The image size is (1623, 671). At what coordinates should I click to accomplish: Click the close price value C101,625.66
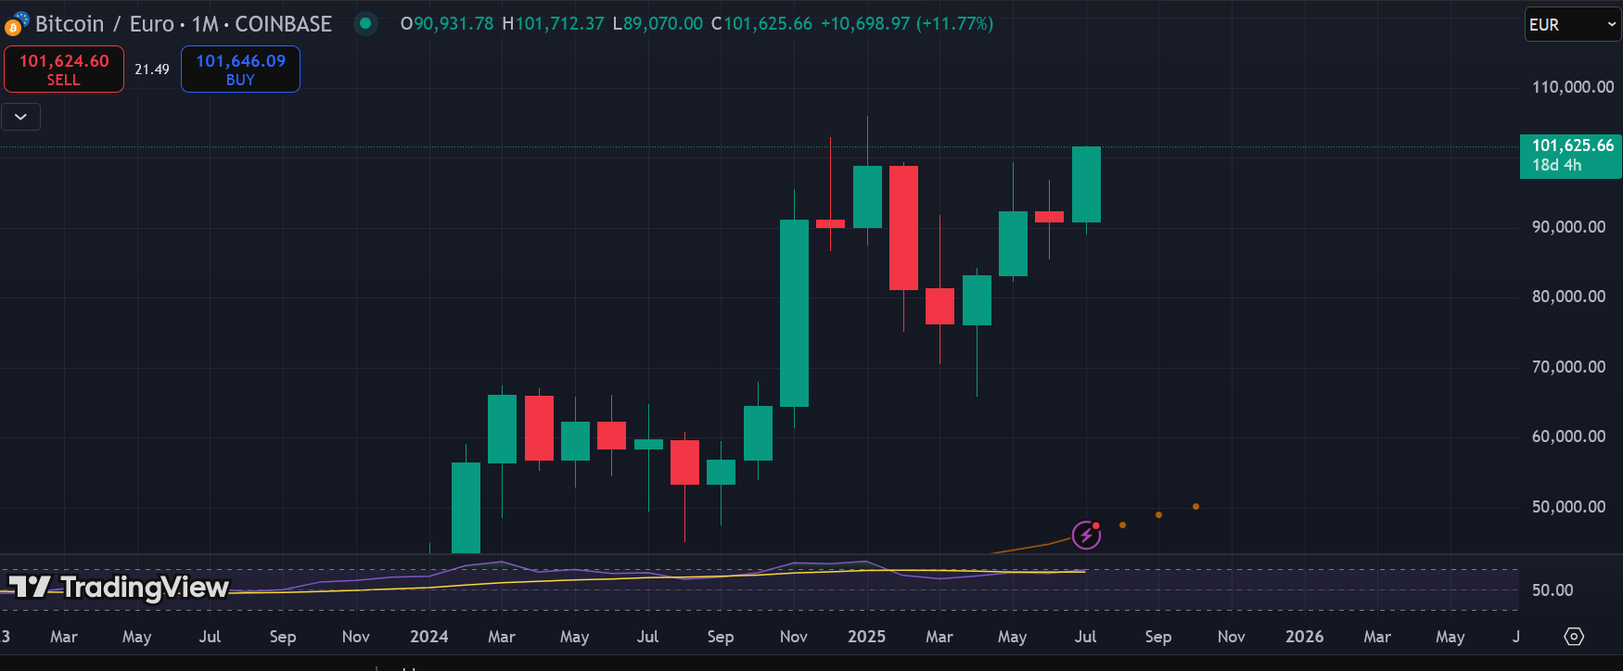point(761,24)
